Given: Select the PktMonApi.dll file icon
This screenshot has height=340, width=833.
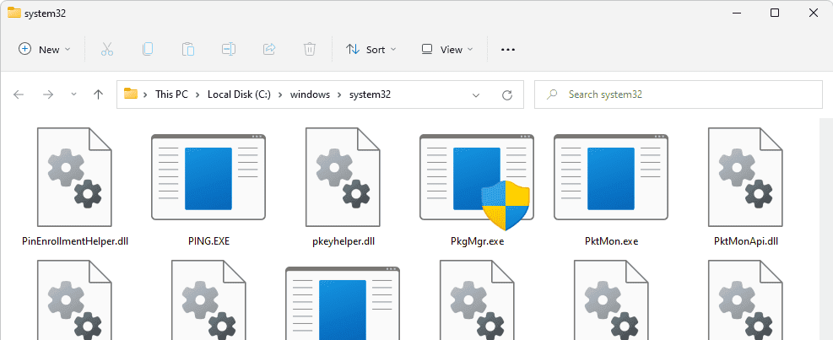Looking at the screenshot, I should (745, 177).
